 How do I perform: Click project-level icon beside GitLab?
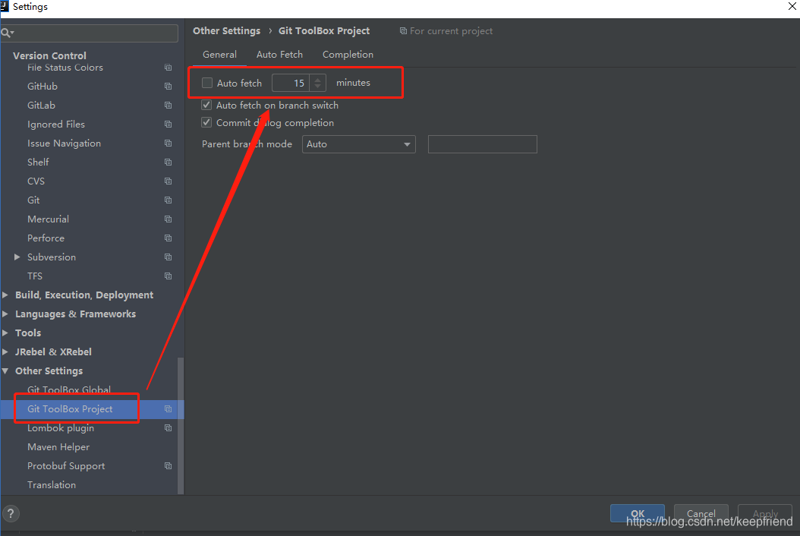pos(168,106)
